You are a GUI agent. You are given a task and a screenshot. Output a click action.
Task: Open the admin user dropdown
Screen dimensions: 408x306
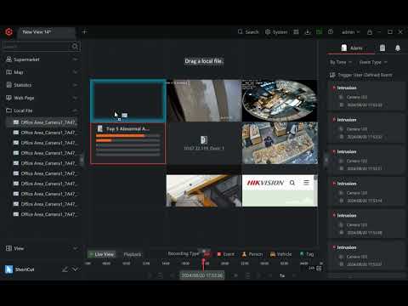pyautogui.click(x=350, y=32)
